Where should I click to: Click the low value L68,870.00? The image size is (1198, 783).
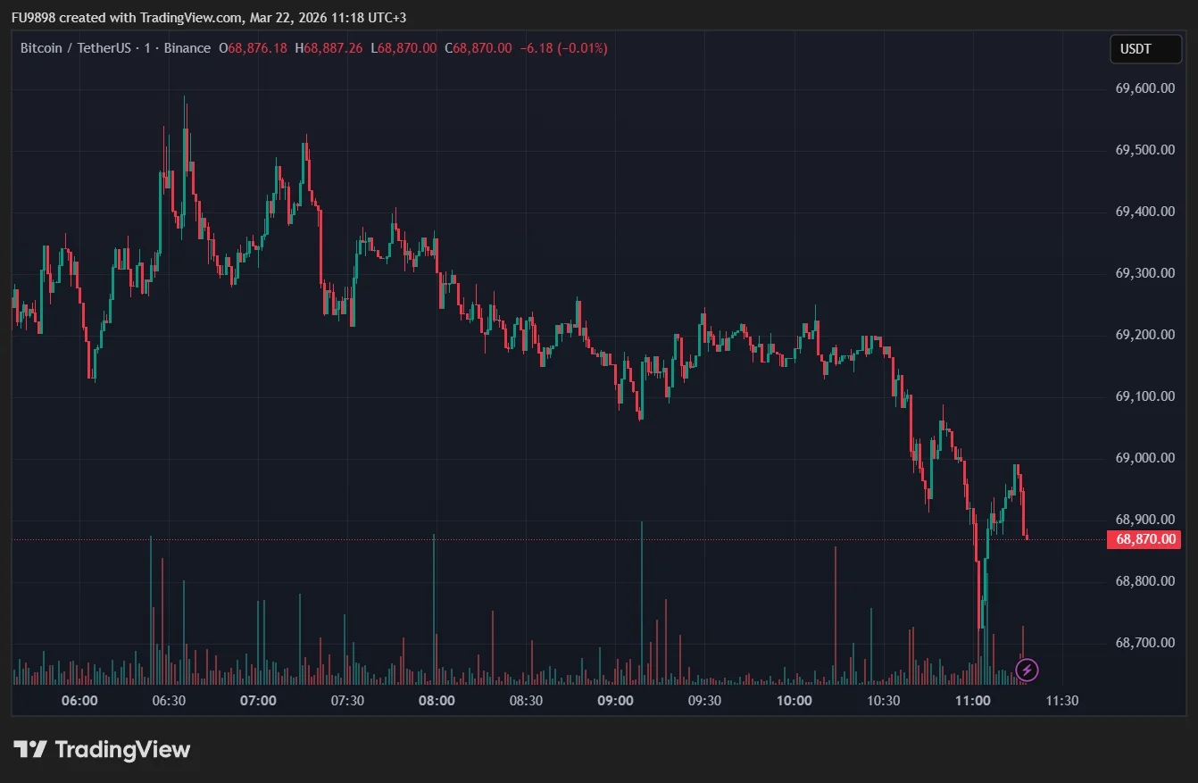point(403,48)
